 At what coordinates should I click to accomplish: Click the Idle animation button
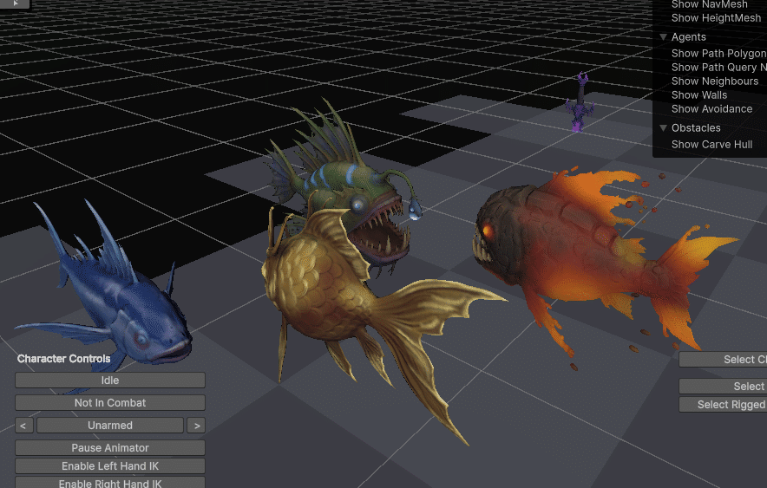[110, 380]
